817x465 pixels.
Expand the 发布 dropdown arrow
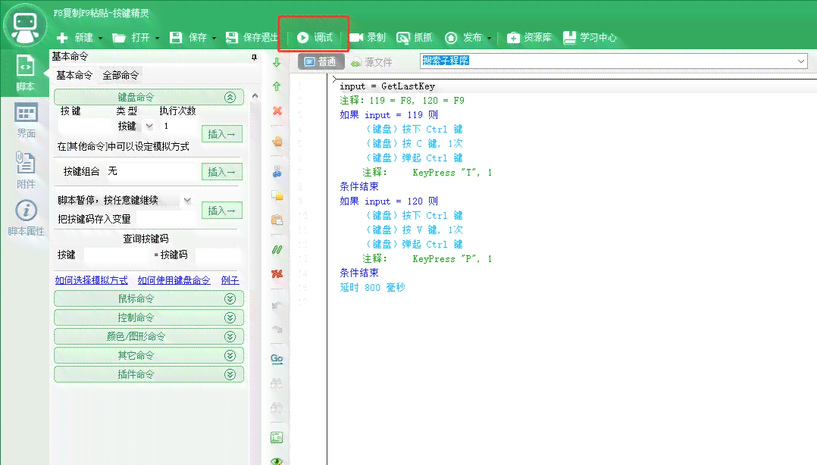pos(490,38)
